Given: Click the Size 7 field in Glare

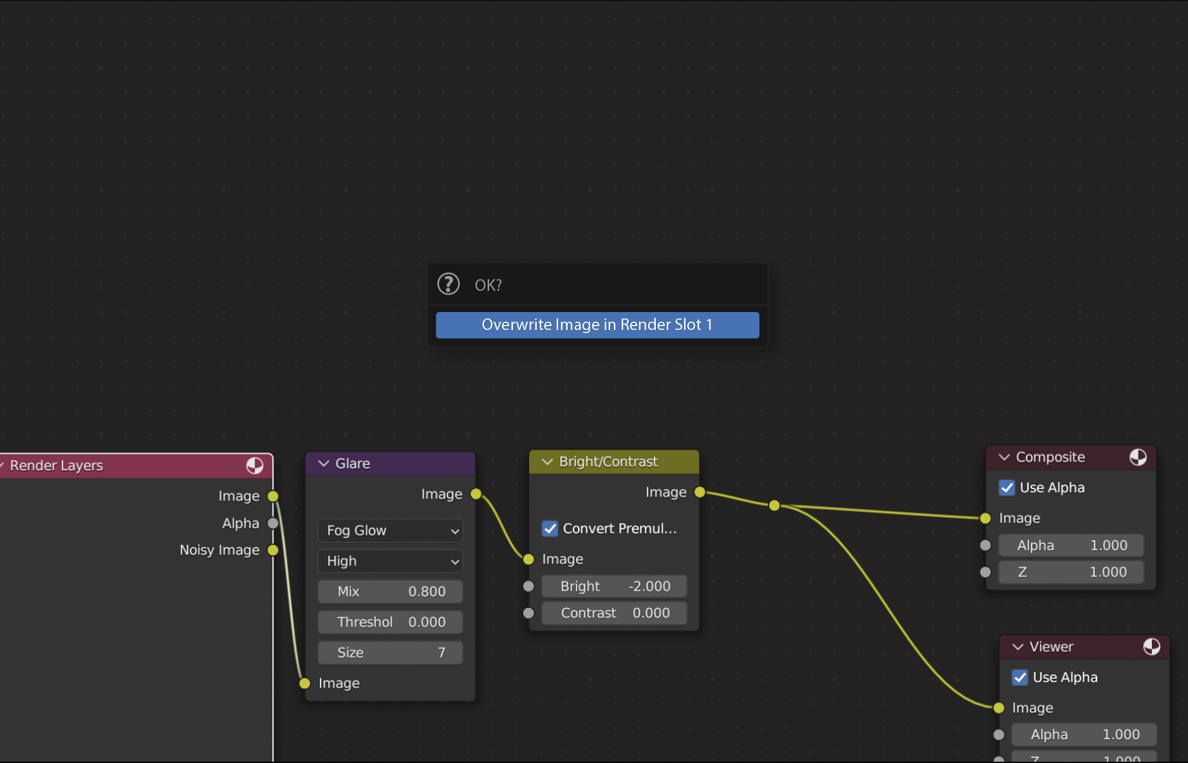Looking at the screenshot, I should click(x=390, y=652).
